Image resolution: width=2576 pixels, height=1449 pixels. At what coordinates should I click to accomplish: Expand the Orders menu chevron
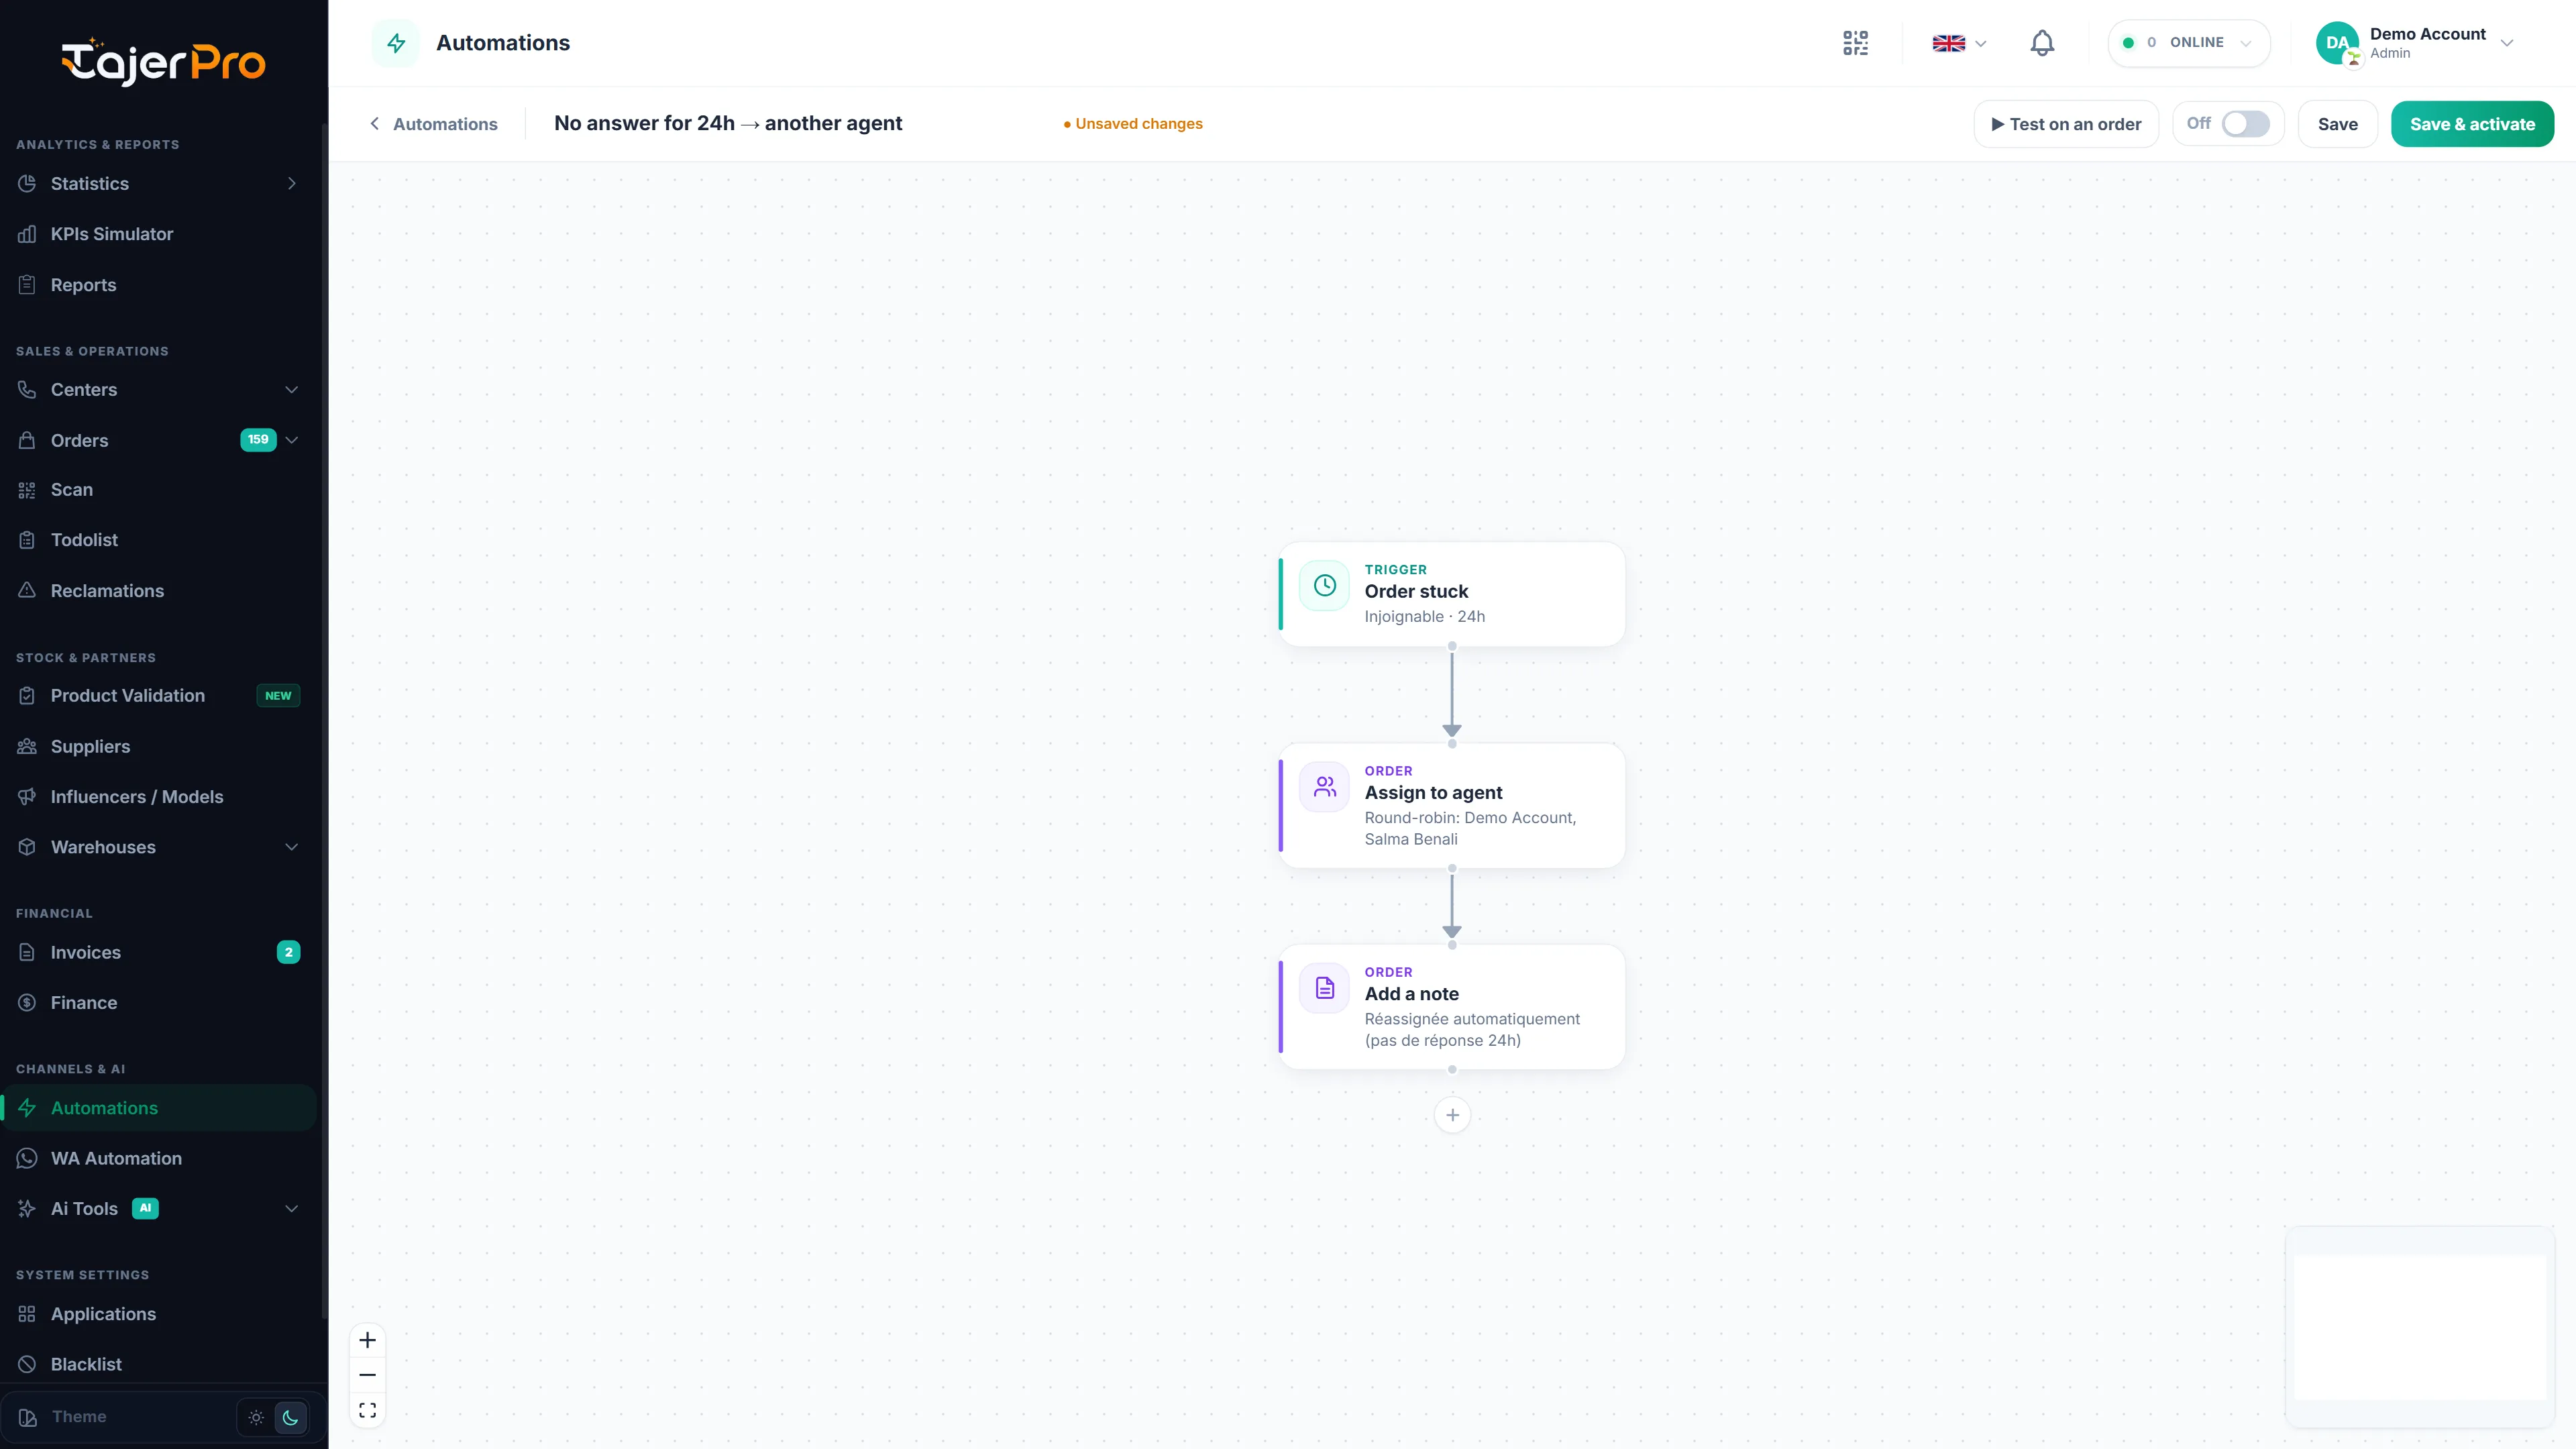pos(292,440)
